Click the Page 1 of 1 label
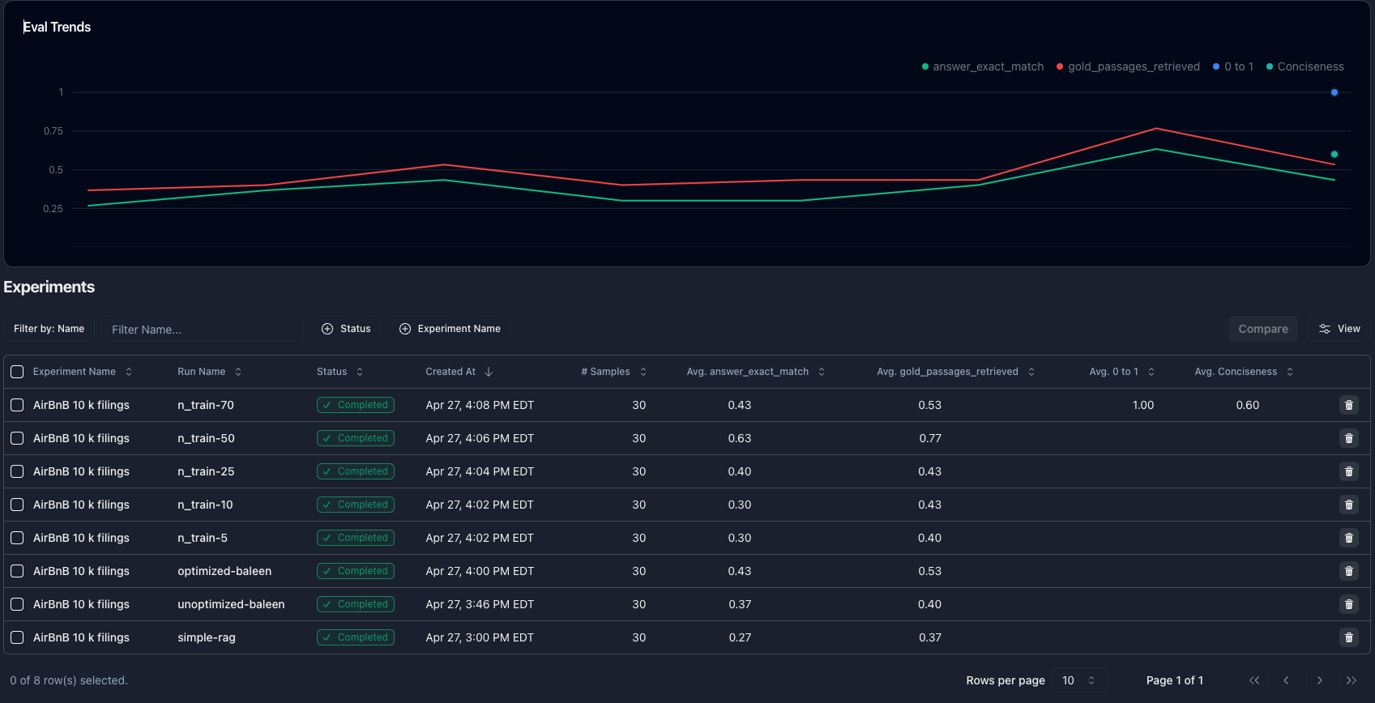 pyautogui.click(x=1175, y=680)
